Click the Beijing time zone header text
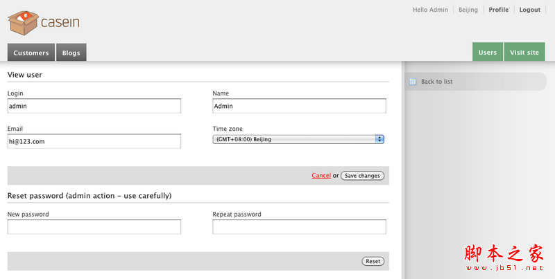The width and height of the screenshot is (555, 279). tap(468, 10)
